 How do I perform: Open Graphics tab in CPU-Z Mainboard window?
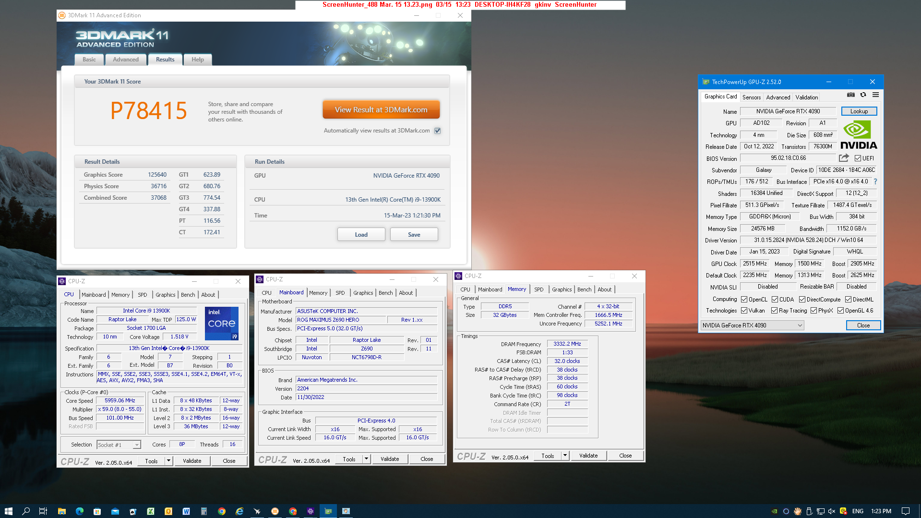[x=363, y=293]
